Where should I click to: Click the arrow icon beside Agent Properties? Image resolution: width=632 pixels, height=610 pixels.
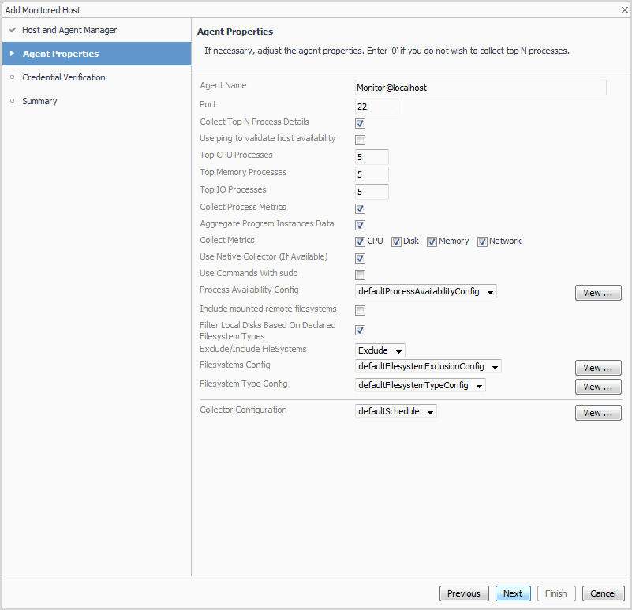click(12, 54)
